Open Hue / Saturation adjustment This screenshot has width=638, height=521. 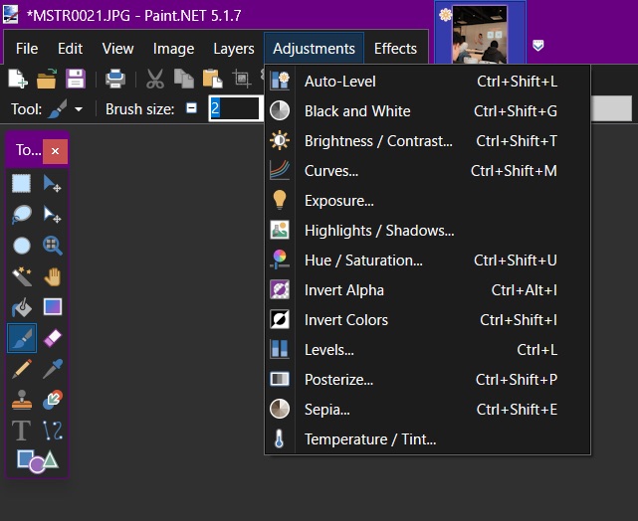tap(427, 260)
